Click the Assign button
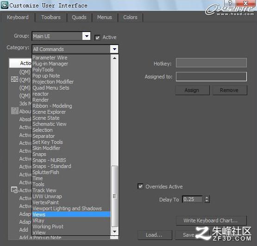 point(192,90)
